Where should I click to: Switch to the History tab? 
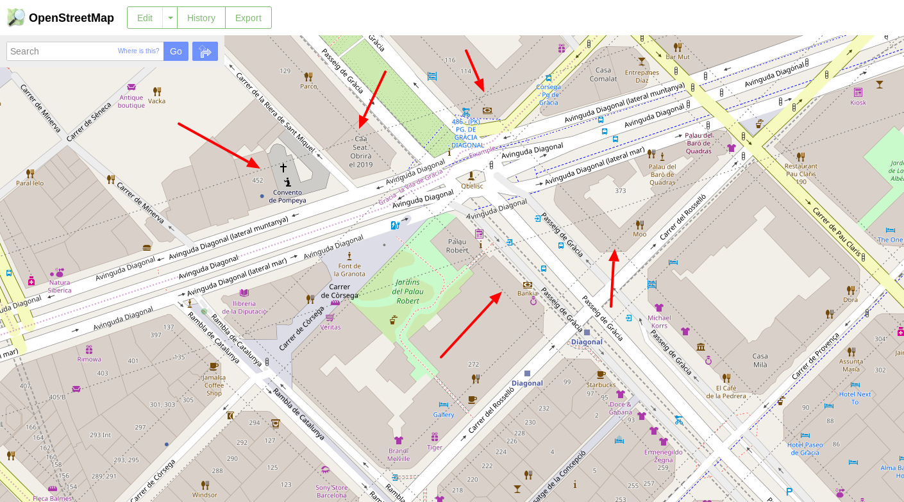click(201, 18)
